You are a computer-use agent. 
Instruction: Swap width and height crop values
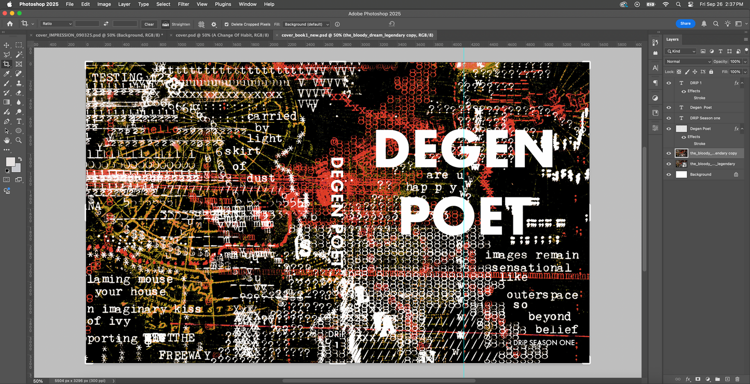[106, 24]
